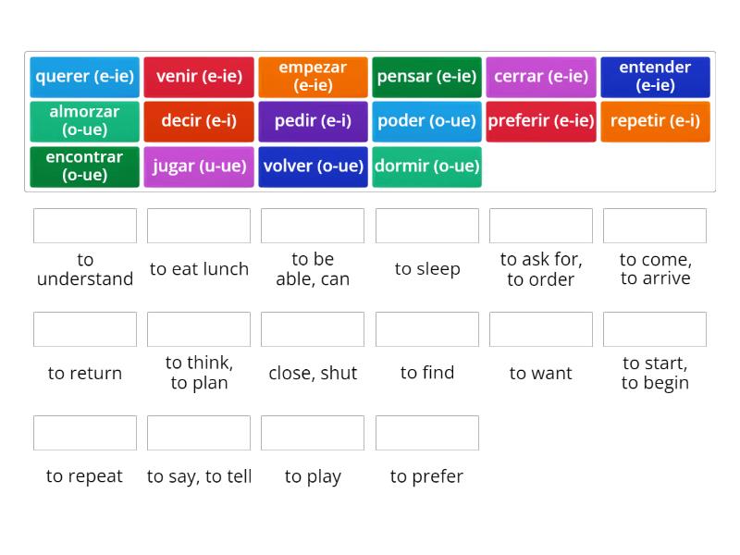Click the "jugar (u-ue)" tile
740x555 pixels.
tap(199, 166)
